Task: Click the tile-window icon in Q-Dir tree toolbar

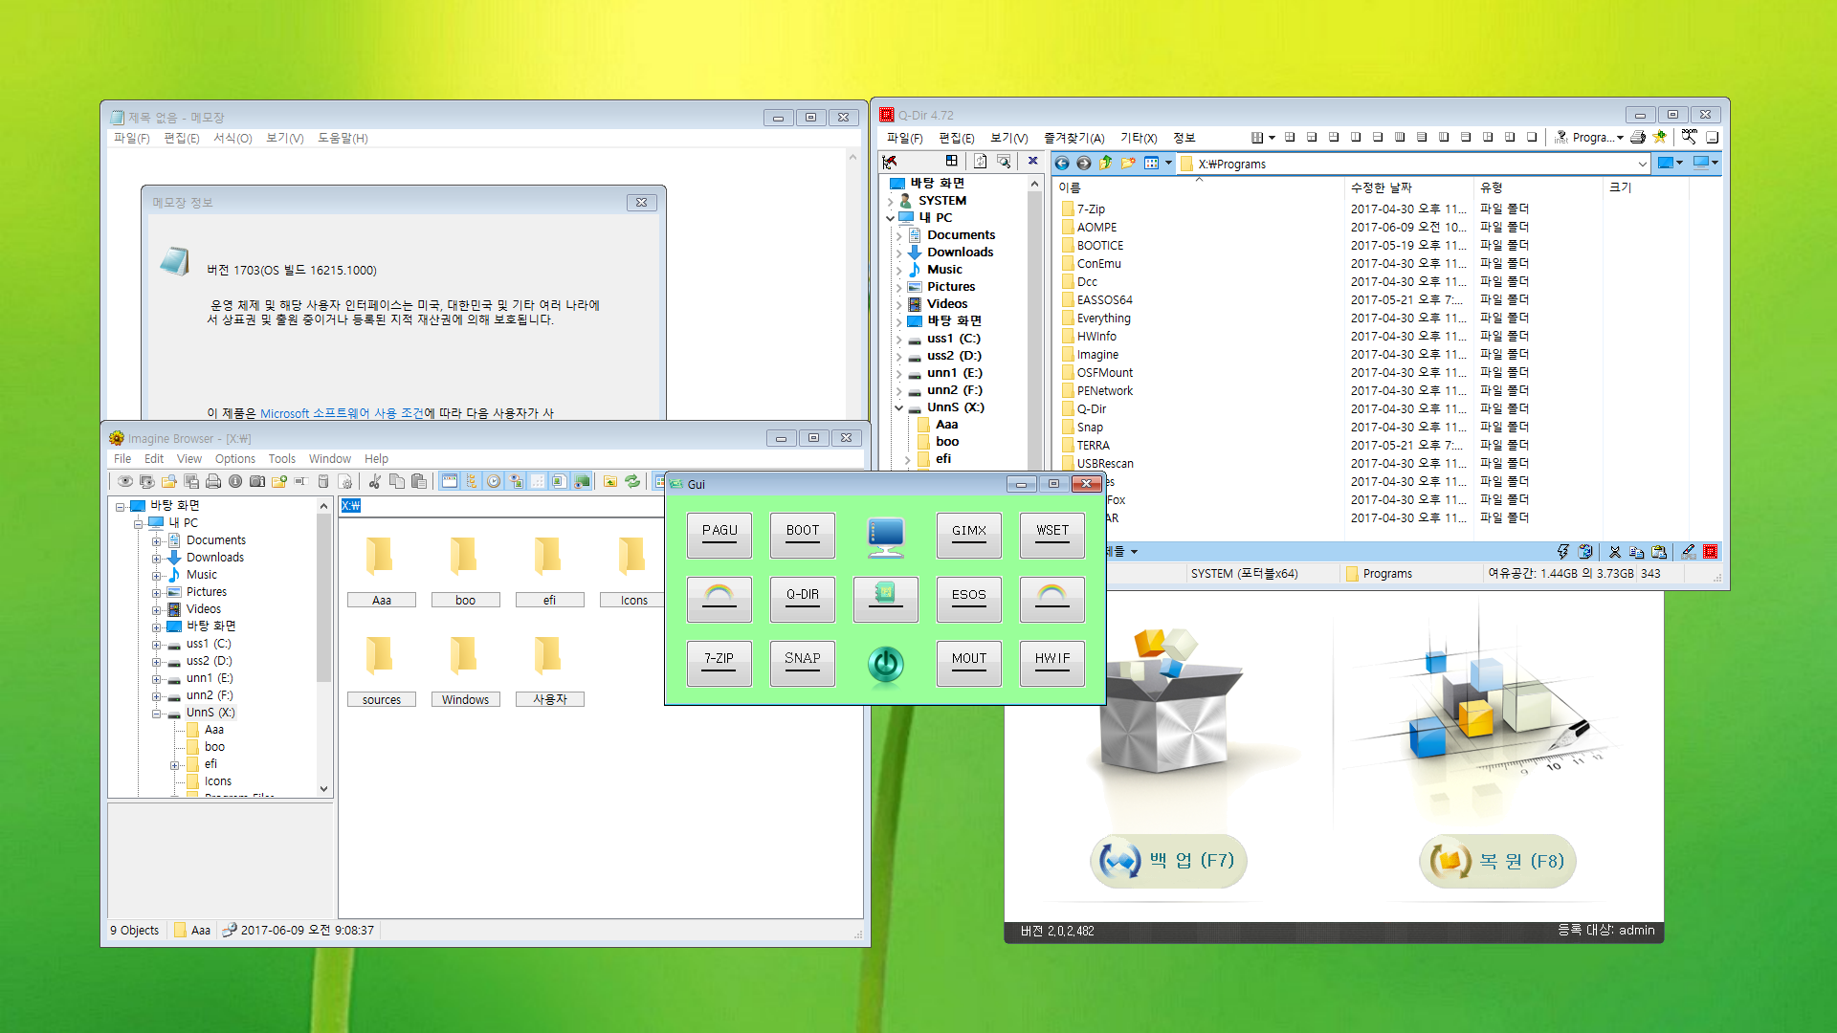Action: [x=951, y=161]
